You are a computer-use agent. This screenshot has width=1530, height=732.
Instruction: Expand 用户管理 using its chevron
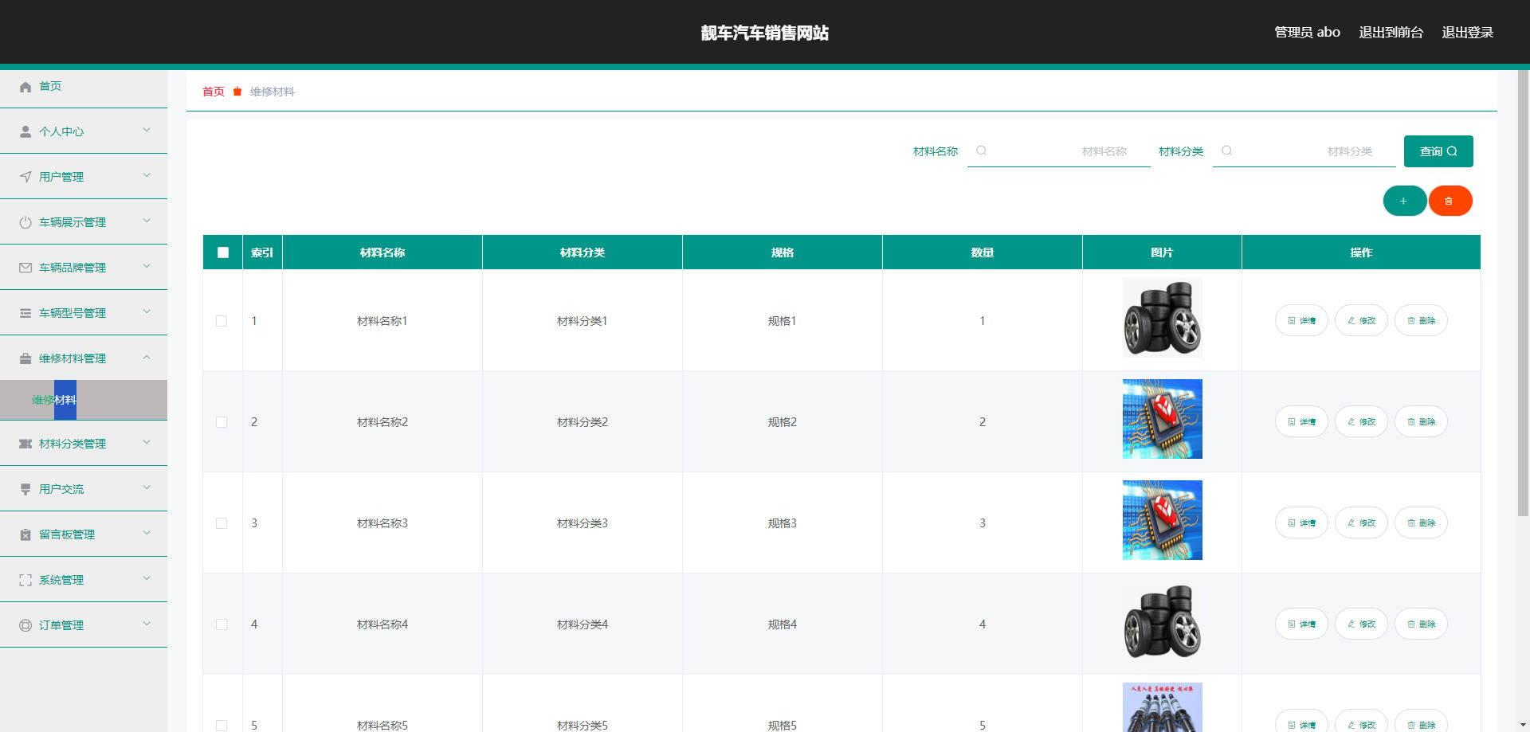[x=147, y=175]
